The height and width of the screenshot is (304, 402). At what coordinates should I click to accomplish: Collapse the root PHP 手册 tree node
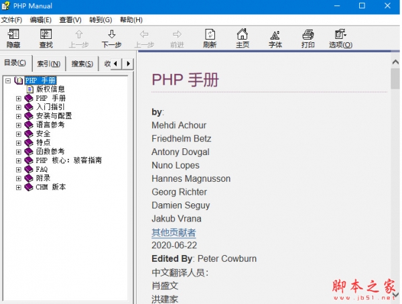point(8,81)
